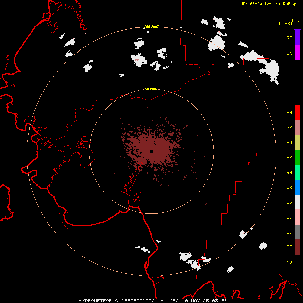
Task: Click the 50 NMI range ring label
Action: (151, 89)
